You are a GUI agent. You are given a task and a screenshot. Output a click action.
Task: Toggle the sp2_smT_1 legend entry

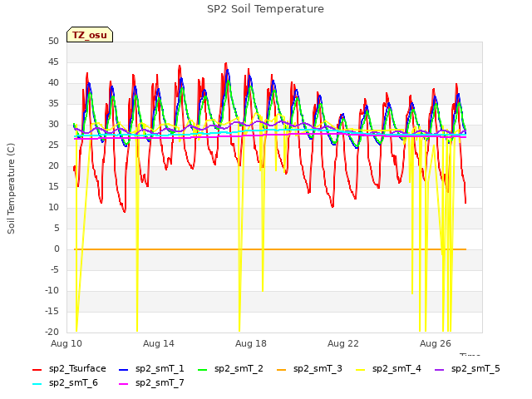tap(151, 369)
